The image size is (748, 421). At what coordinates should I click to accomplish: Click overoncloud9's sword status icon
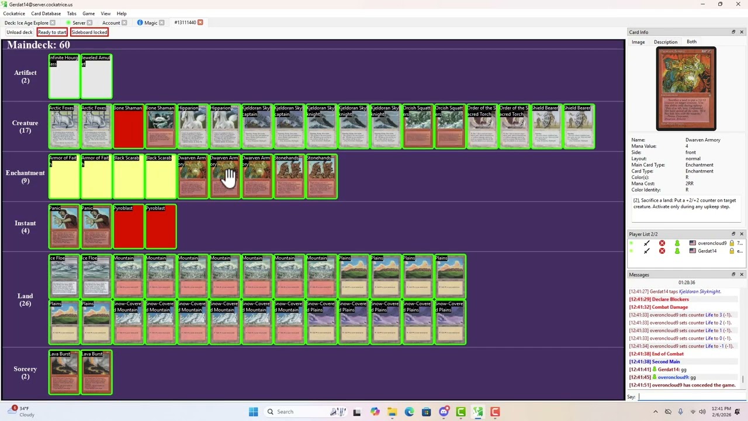[646, 243]
